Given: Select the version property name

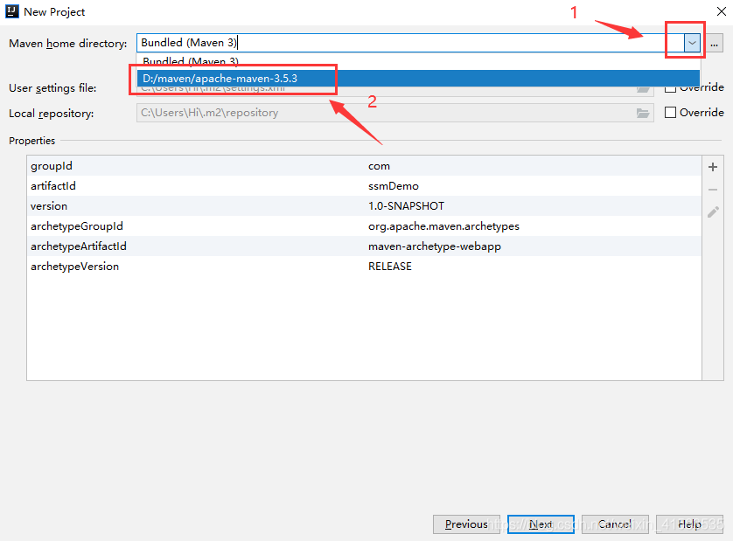Looking at the screenshot, I should 49,206.
